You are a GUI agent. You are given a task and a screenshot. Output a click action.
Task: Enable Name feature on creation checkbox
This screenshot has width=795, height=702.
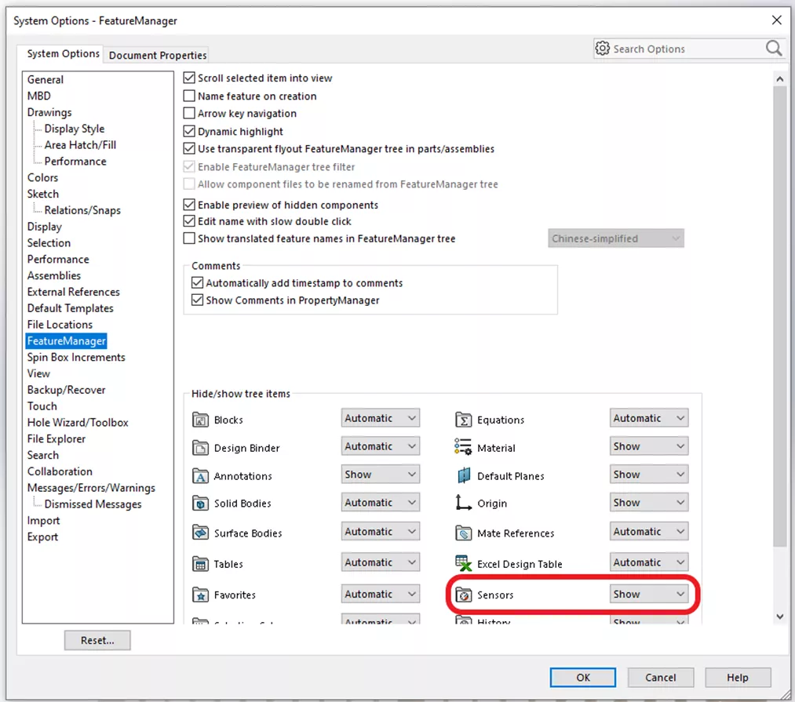(189, 96)
